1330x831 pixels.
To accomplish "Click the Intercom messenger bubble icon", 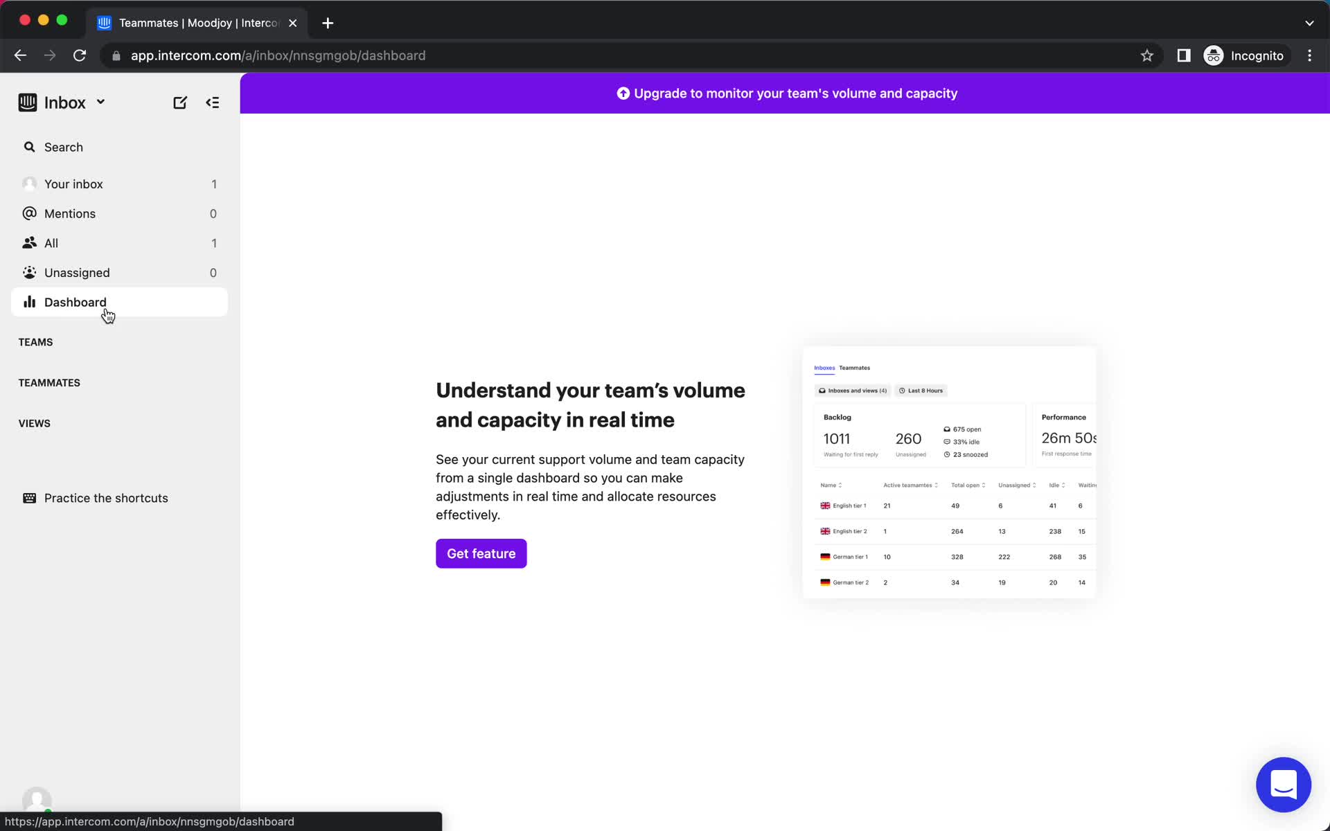I will [x=1284, y=784].
